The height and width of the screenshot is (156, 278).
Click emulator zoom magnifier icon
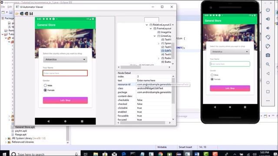pyautogui.click(x=268, y=64)
